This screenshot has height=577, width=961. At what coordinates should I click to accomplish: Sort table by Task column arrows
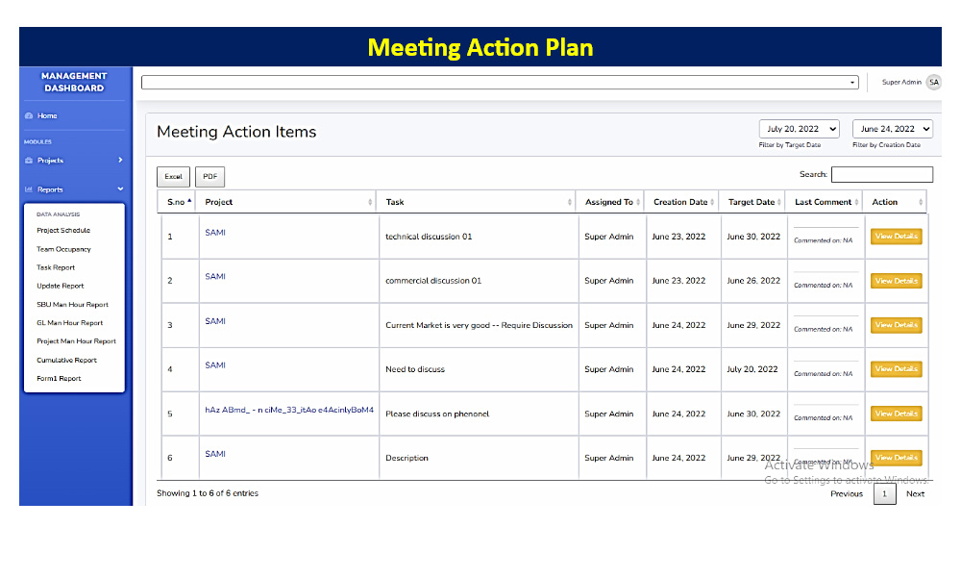[569, 202]
